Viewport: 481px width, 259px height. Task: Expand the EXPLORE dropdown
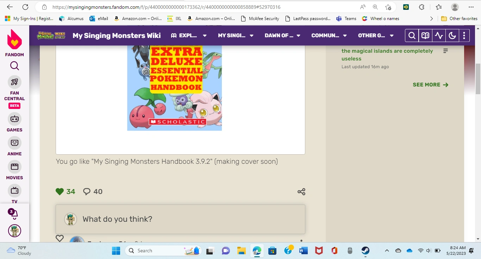click(189, 35)
